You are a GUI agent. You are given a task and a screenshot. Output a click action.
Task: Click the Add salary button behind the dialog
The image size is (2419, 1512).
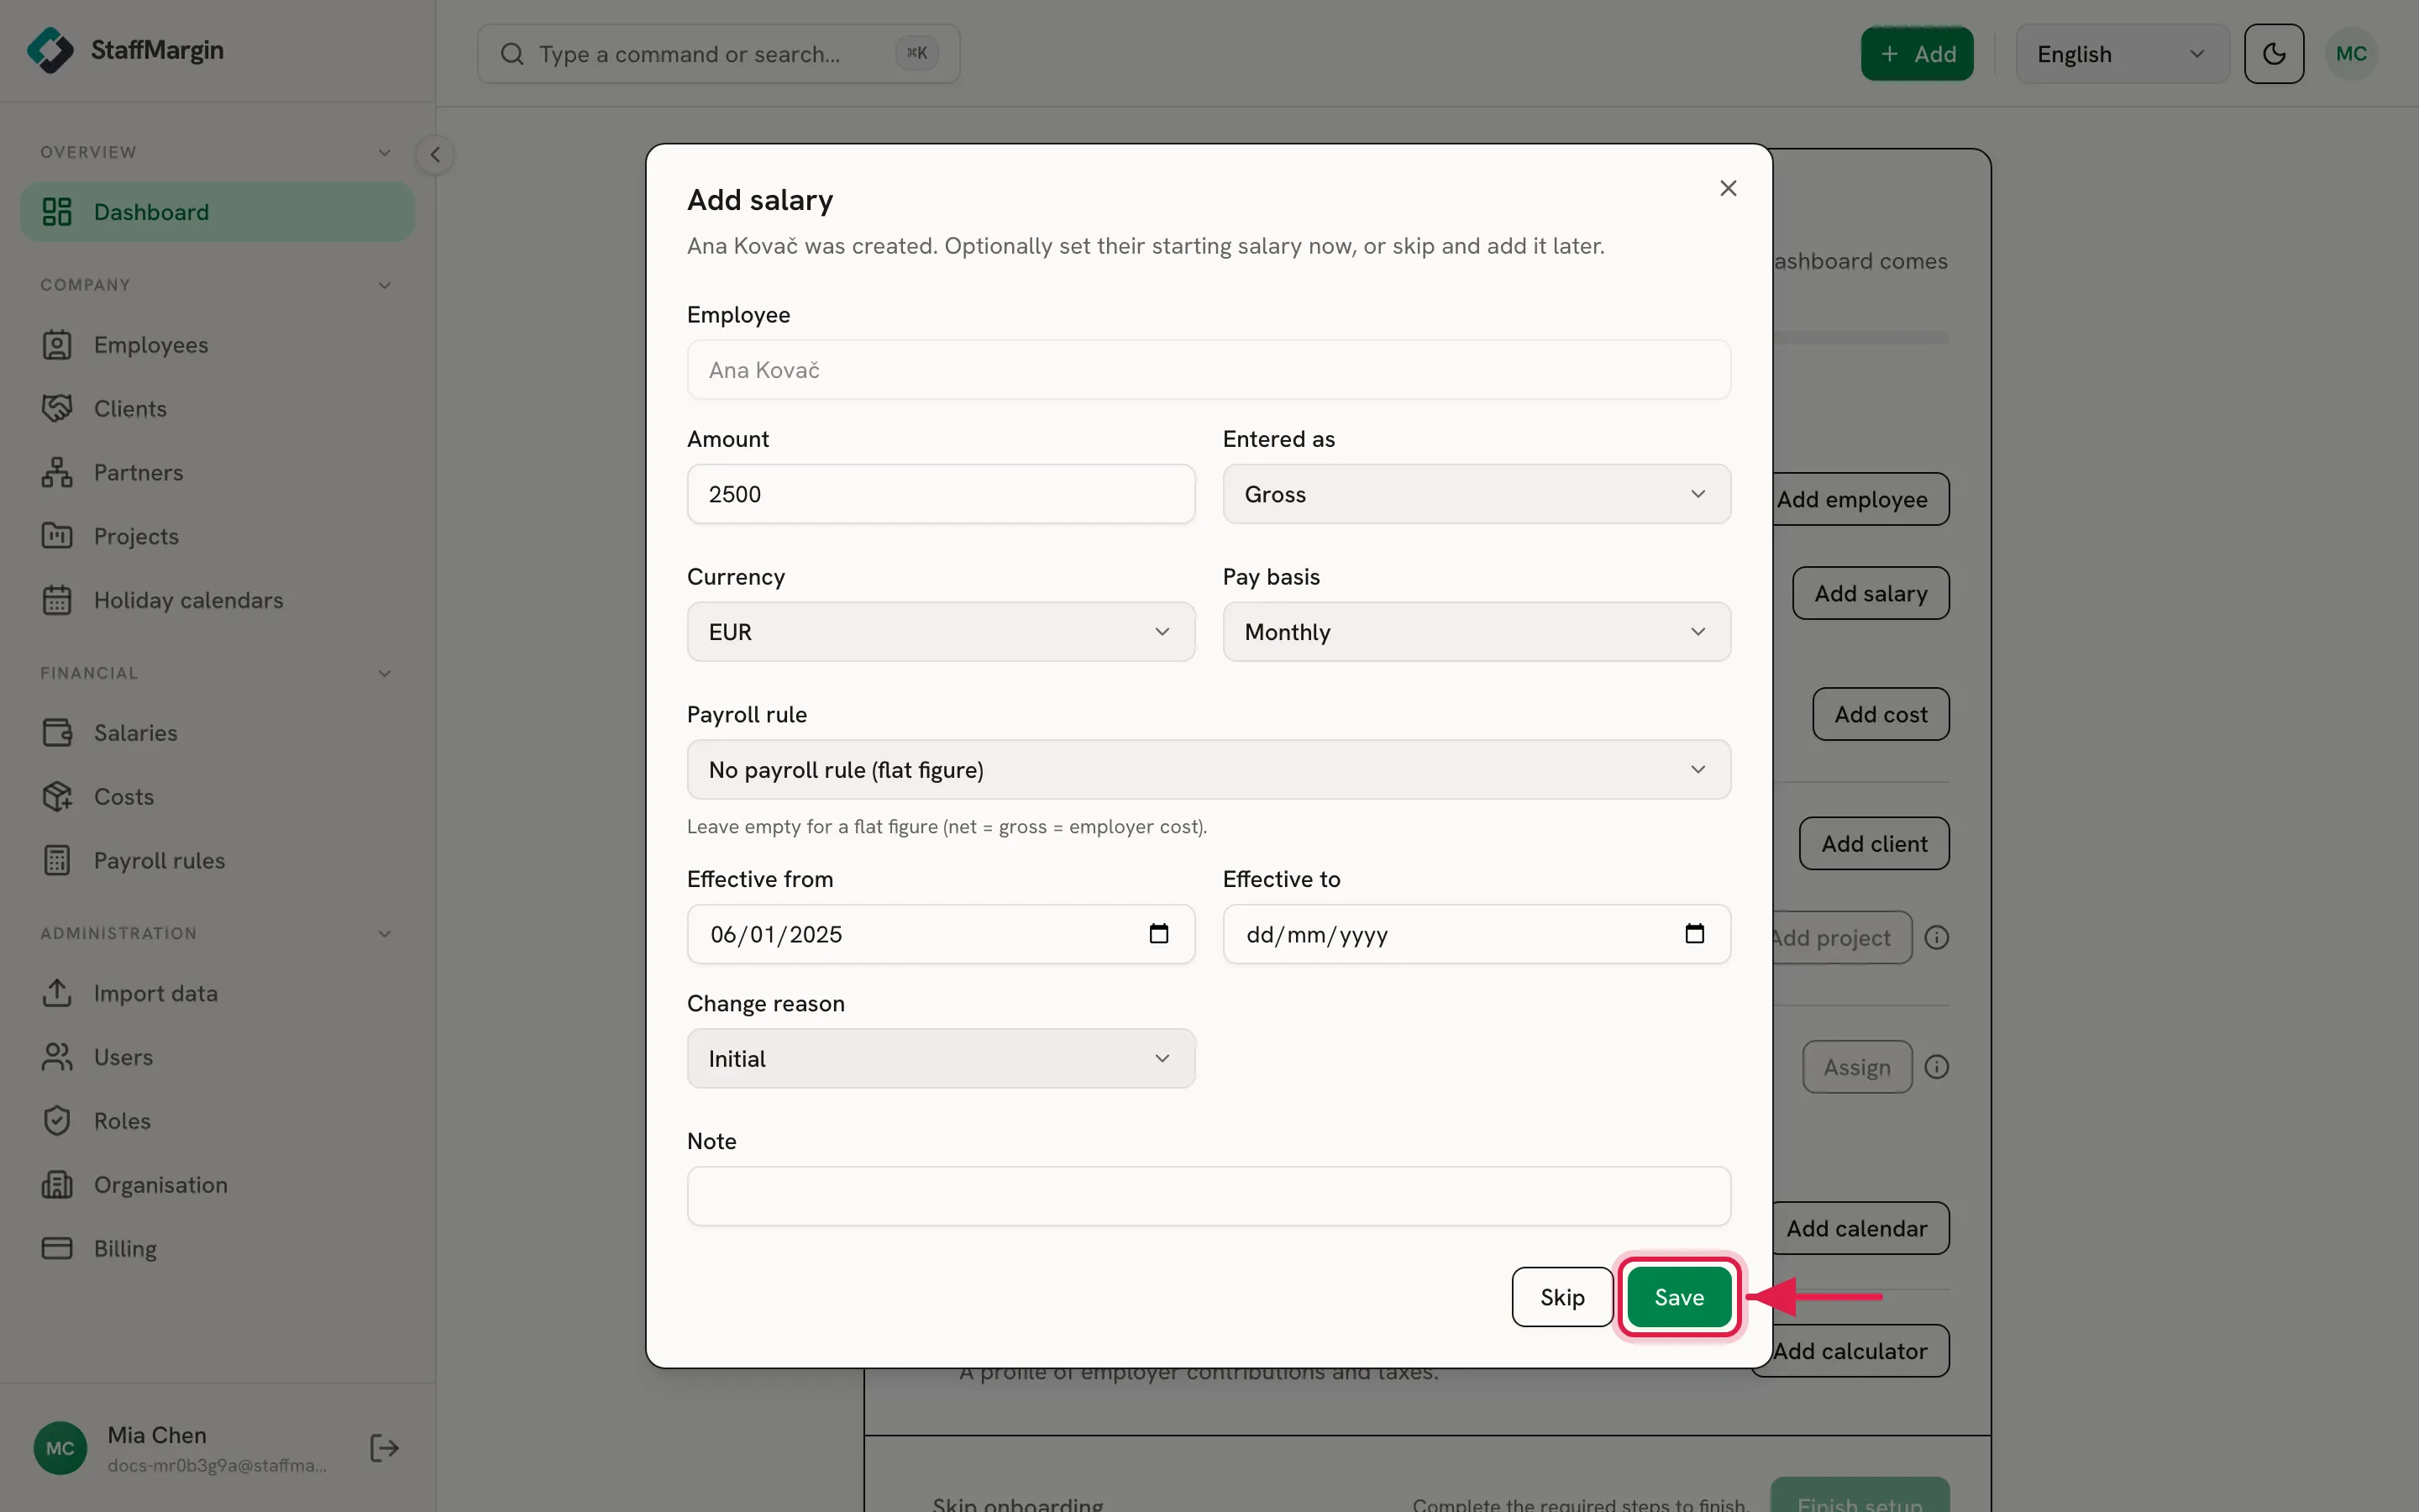tap(1871, 593)
